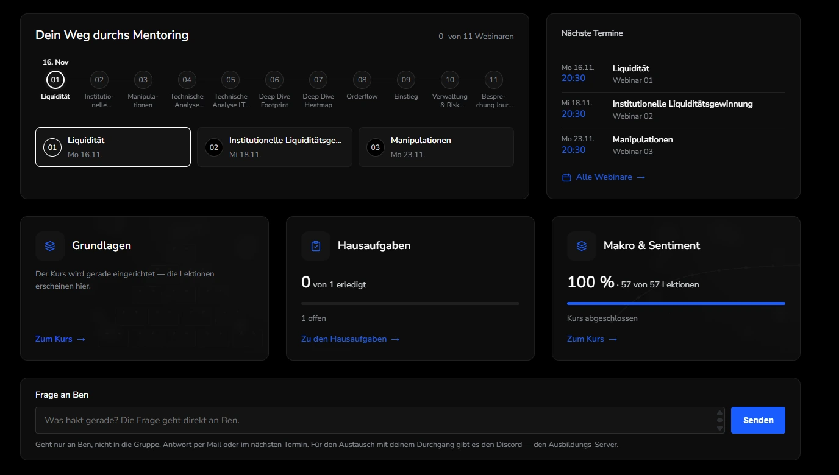The width and height of the screenshot is (839, 475).
Task: Click the arrow after Zu den Hausaufgaben
Action: pyautogui.click(x=395, y=339)
